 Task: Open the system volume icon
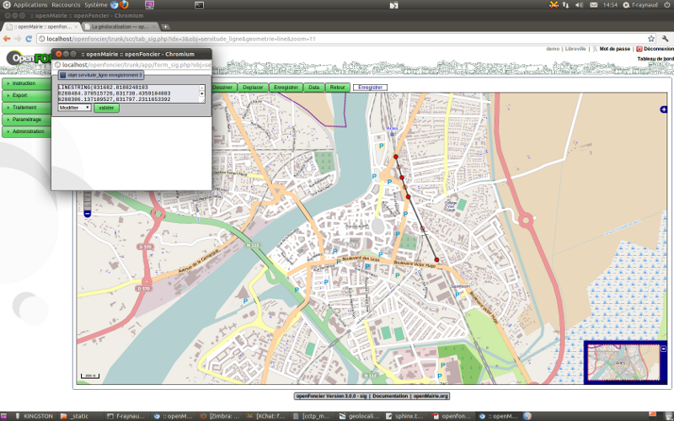coord(578,5)
